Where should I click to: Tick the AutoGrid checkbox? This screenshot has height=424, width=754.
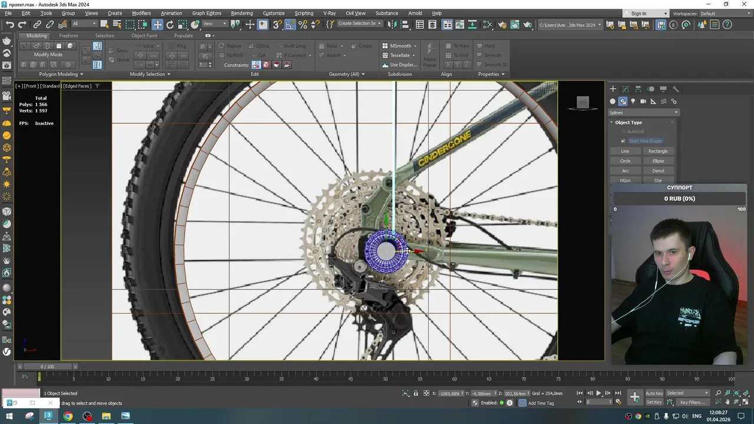coord(623,131)
